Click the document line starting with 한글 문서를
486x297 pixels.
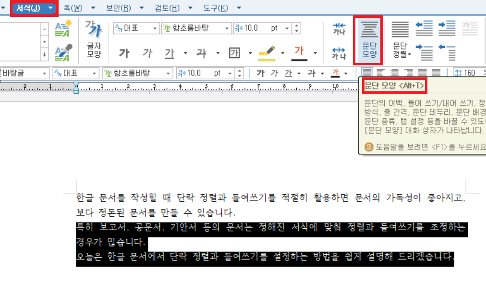[x=270, y=198]
